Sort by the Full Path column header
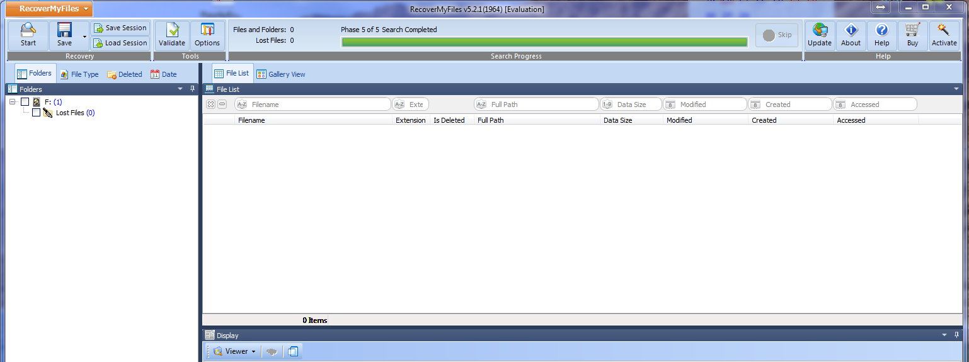The width and height of the screenshot is (969, 362). 537,120
